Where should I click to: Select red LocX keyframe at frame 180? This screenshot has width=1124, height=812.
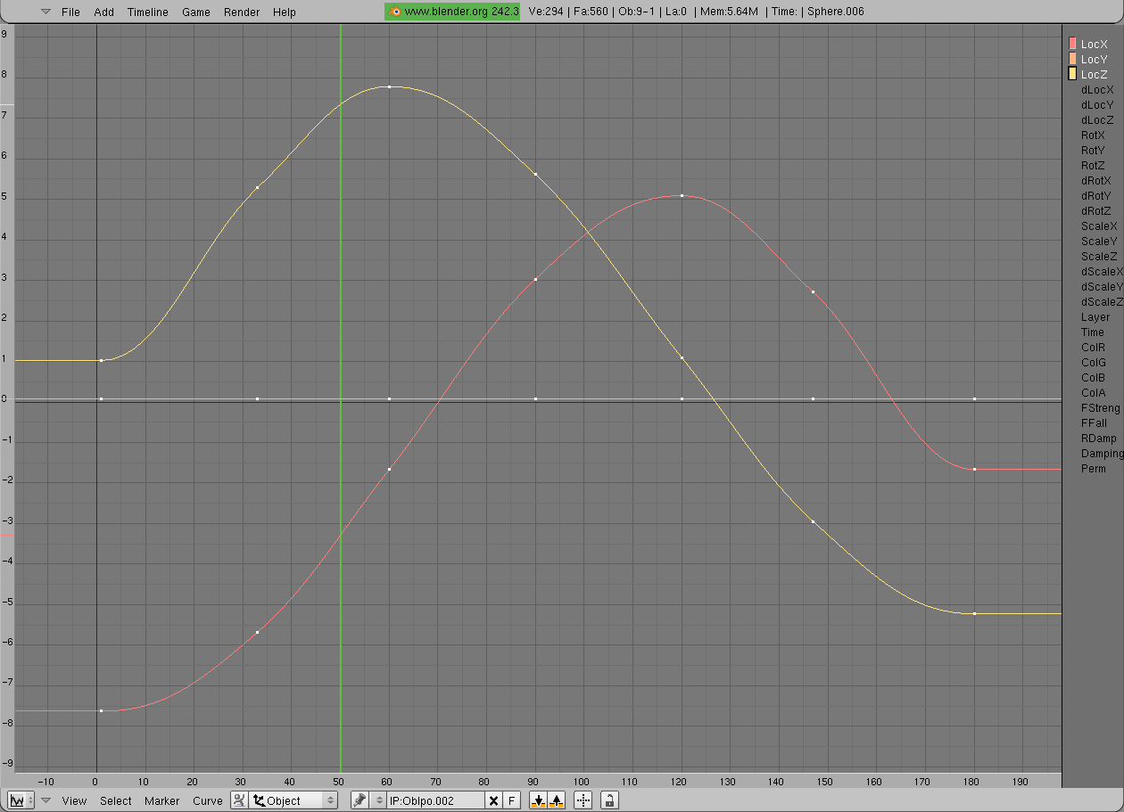click(974, 469)
